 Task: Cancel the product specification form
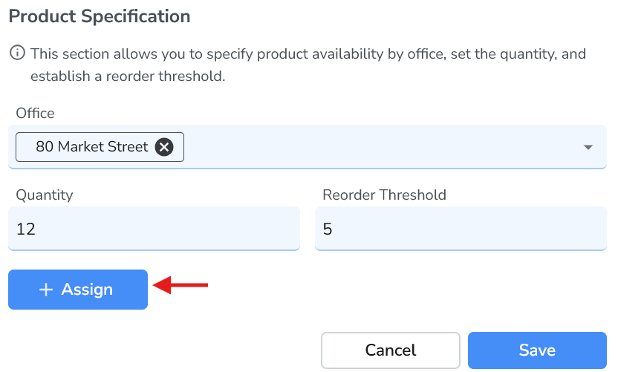(x=390, y=350)
